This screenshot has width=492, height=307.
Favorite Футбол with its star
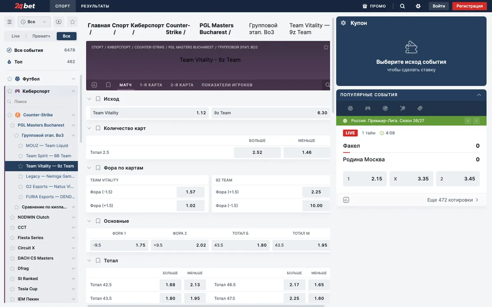tap(10, 79)
